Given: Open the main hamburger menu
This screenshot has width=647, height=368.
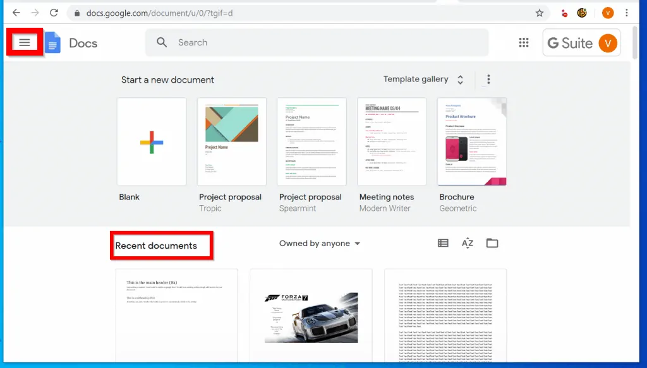Looking at the screenshot, I should click(x=24, y=42).
